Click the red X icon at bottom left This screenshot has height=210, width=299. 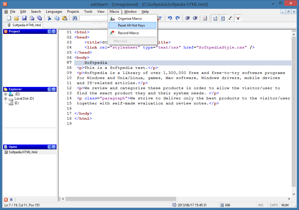(6, 200)
